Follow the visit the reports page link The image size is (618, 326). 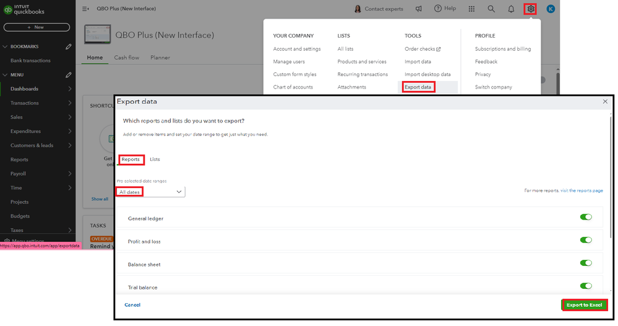coord(582,191)
